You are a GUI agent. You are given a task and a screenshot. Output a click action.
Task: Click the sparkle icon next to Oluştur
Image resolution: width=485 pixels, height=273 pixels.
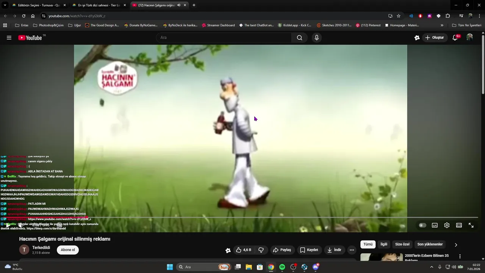click(417, 38)
